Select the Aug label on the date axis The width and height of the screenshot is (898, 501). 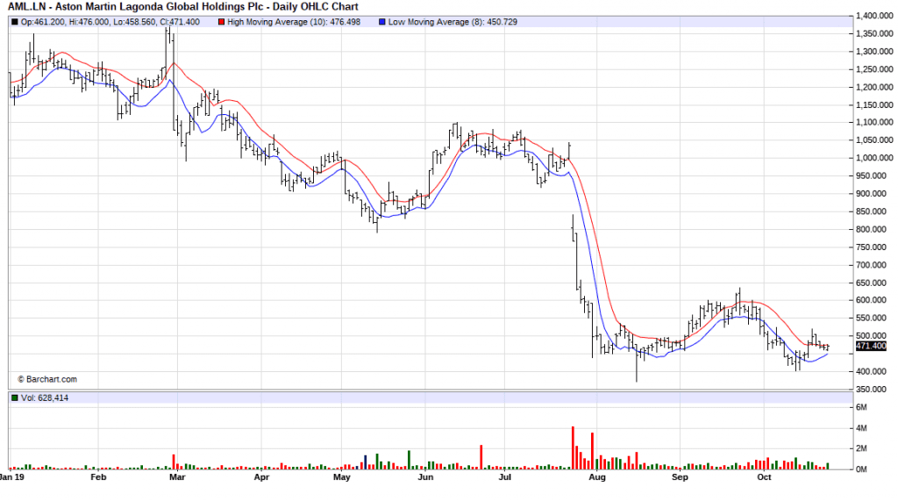point(596,479)
